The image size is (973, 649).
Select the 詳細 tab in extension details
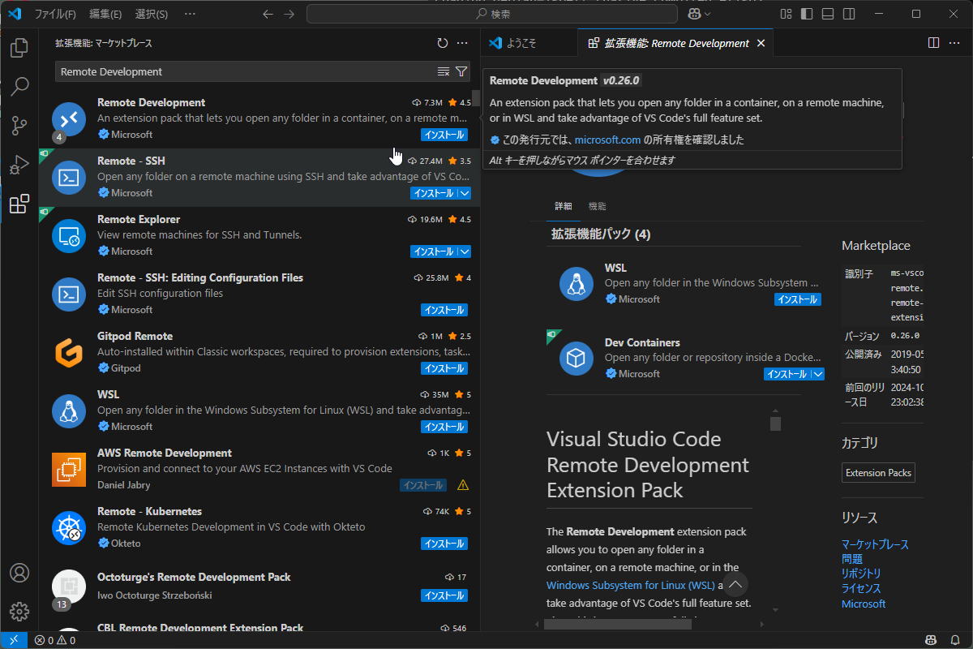pyautogui.click(x=564, y=206)
